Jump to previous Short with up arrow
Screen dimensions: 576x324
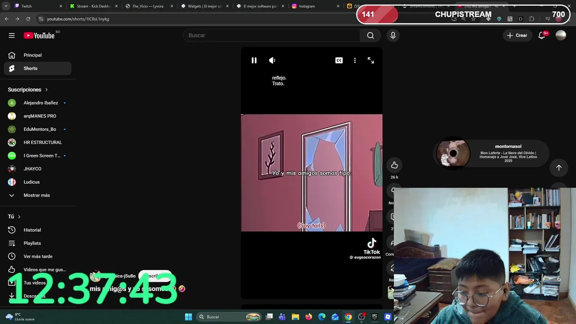pyautogui.click(x=559, y=167)
